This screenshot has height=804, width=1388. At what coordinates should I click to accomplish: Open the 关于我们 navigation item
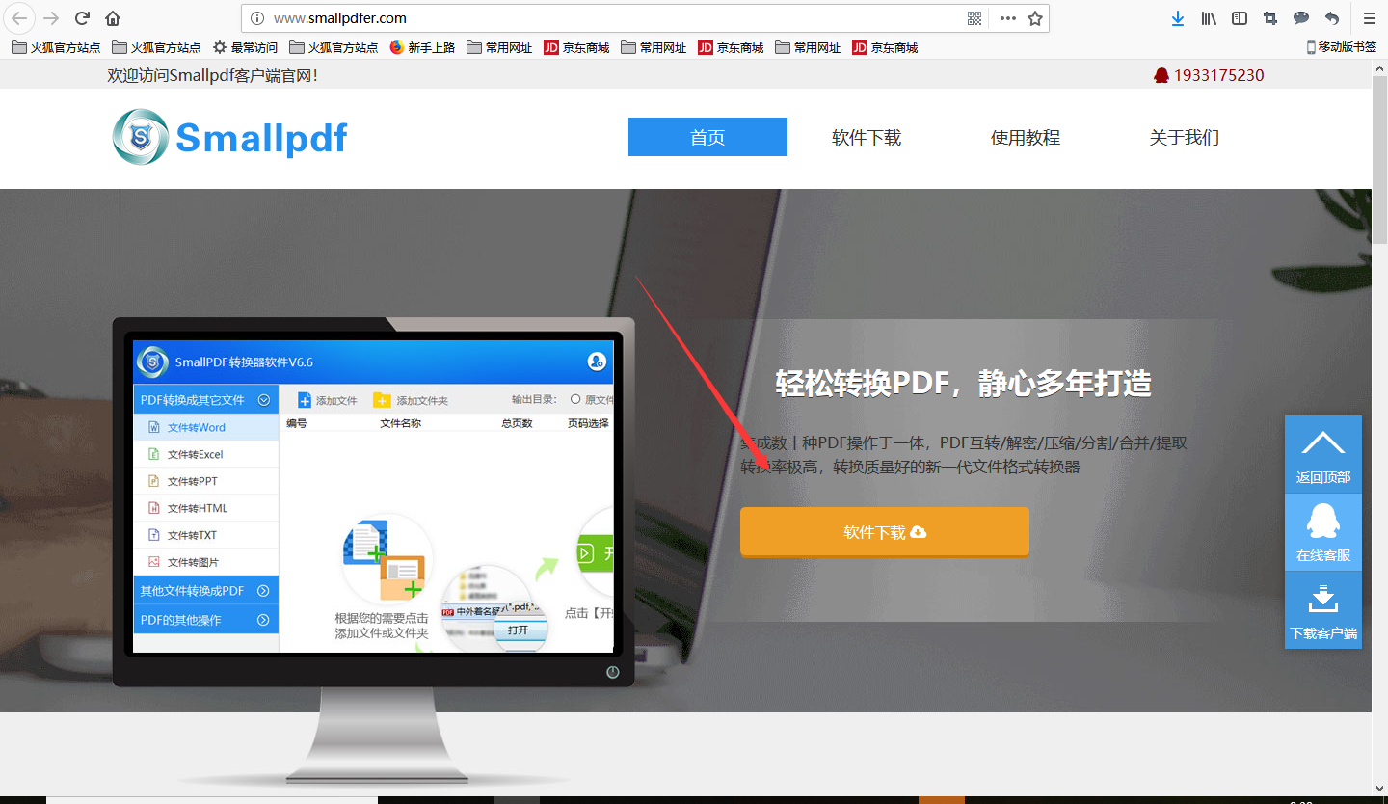tap(1185, 137)
